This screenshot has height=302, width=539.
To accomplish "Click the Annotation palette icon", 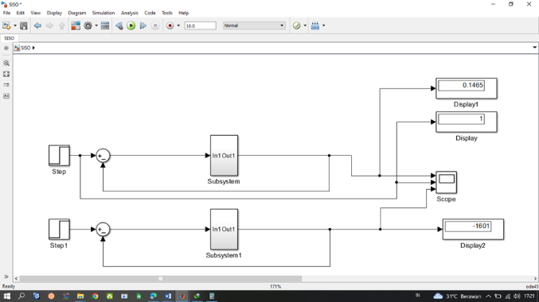I will [x=6, y=95].
